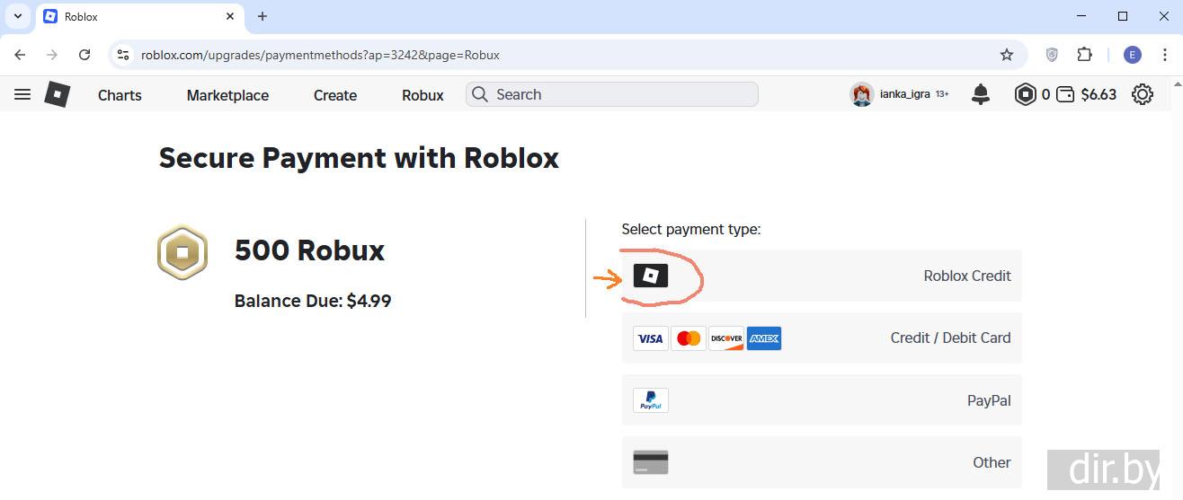Click the ianka_igra avatar picture

pyautogui.click(x=862, y=94)
